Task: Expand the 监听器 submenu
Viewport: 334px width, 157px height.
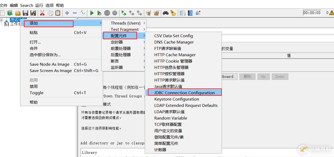Action: [124, 68]
